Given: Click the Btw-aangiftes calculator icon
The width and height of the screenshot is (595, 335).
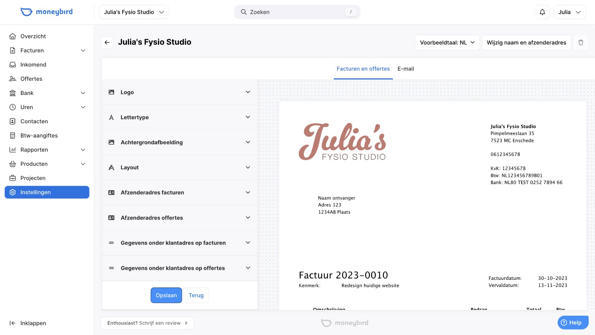Looking at the screenshot, I should coord(13,136).
